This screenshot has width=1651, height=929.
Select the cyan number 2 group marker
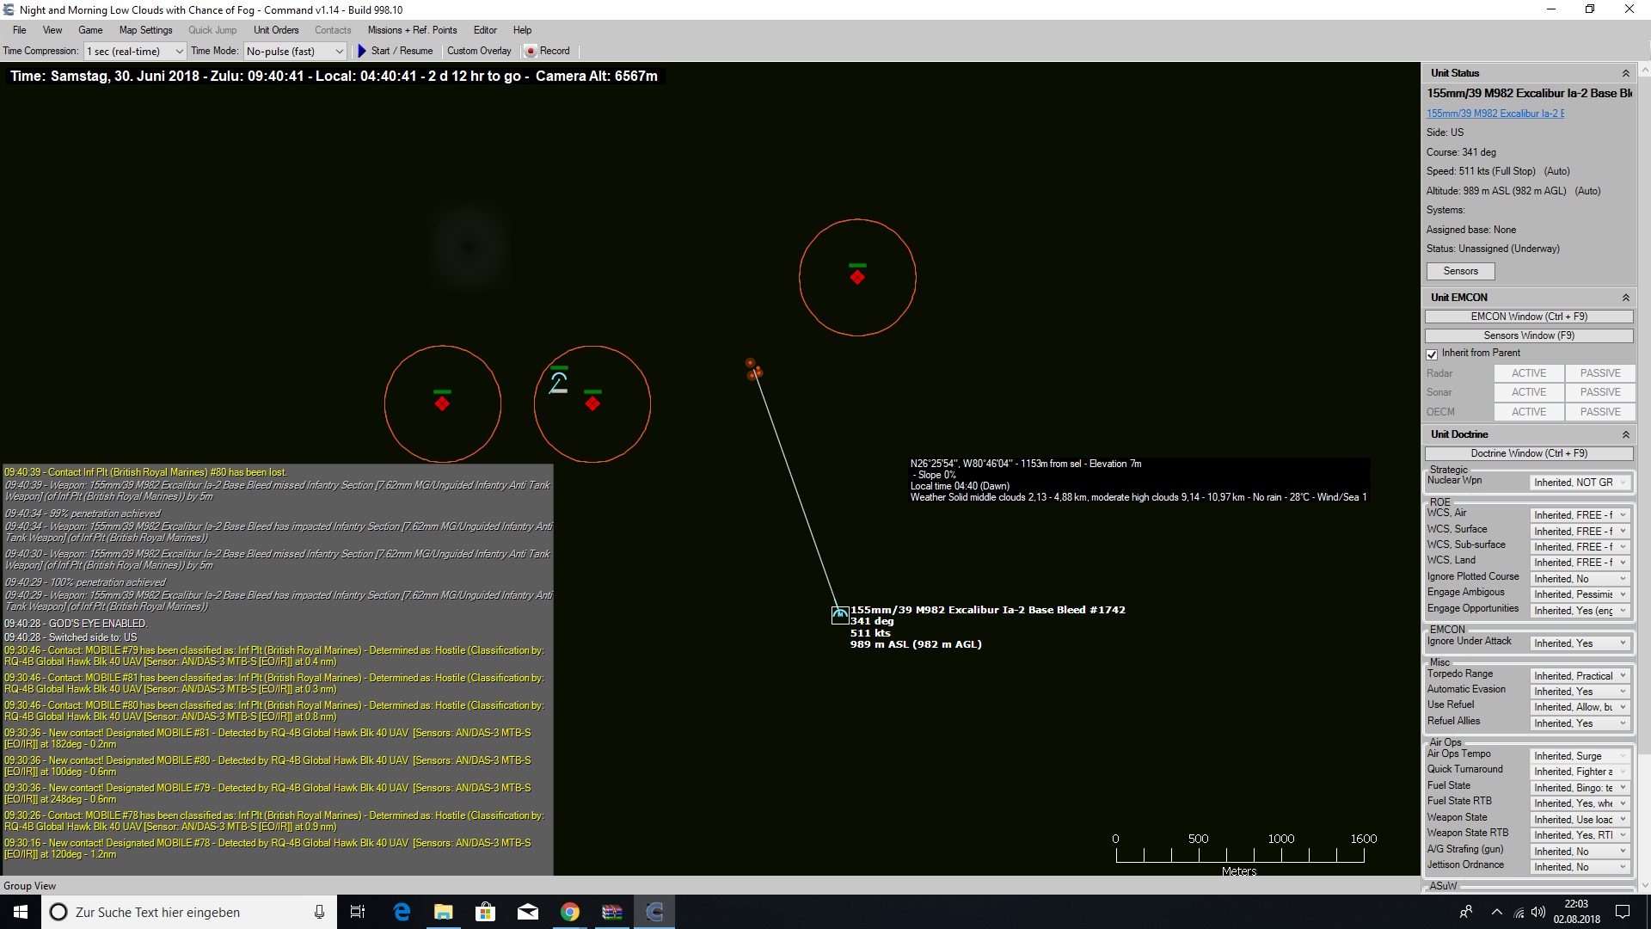(558, 383)
